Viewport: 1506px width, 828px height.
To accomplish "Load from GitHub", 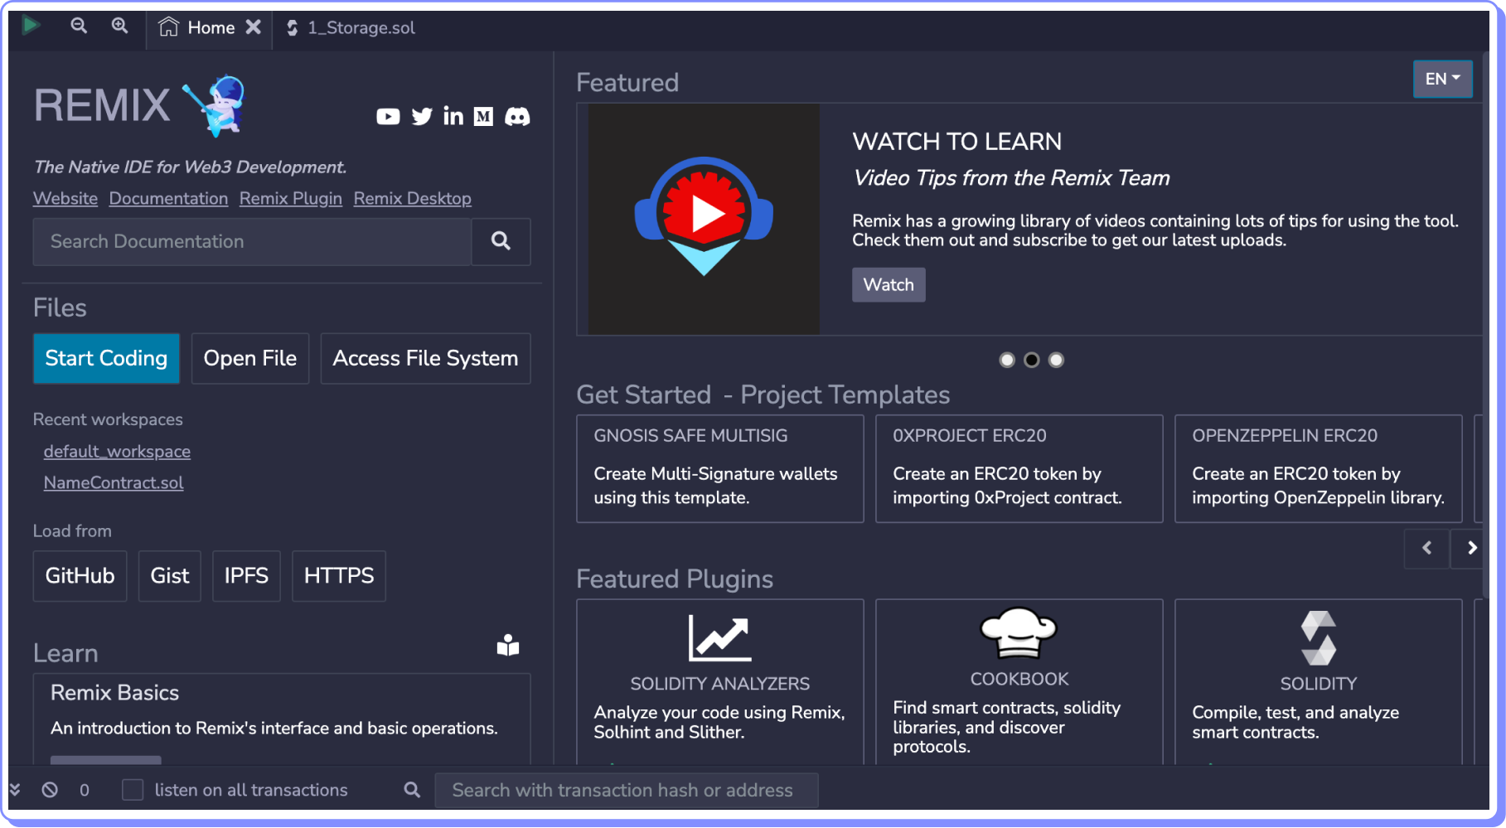I will coord(80,576).
